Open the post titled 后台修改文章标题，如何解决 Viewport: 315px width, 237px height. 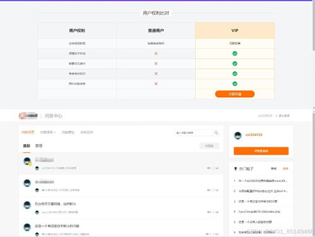56,204
